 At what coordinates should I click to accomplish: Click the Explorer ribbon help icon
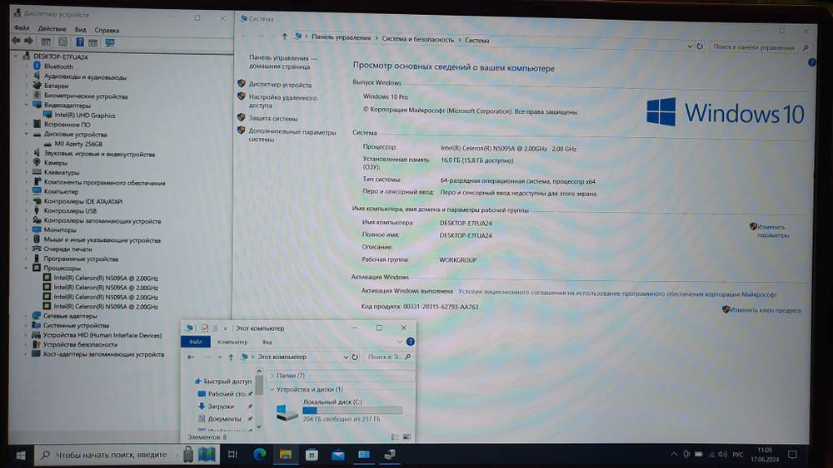pyautogui.click(x=410, y=342)
